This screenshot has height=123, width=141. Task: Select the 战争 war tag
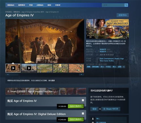click(x=120, y=67)
